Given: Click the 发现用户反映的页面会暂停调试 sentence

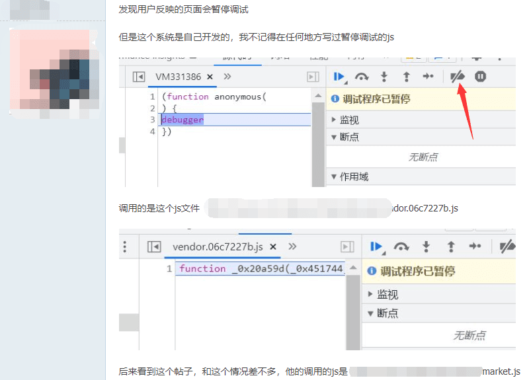Looking at the screenshot, I should [x=184, y=9].
